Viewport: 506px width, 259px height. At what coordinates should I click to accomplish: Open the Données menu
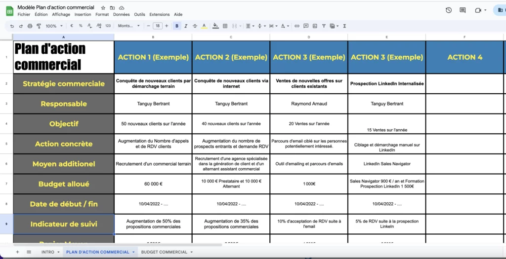(x=122, y=14)
